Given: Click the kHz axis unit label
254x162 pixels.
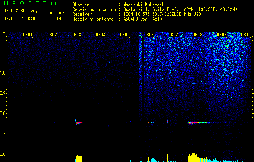Looking at the screenshot, I should click(4, 33).
